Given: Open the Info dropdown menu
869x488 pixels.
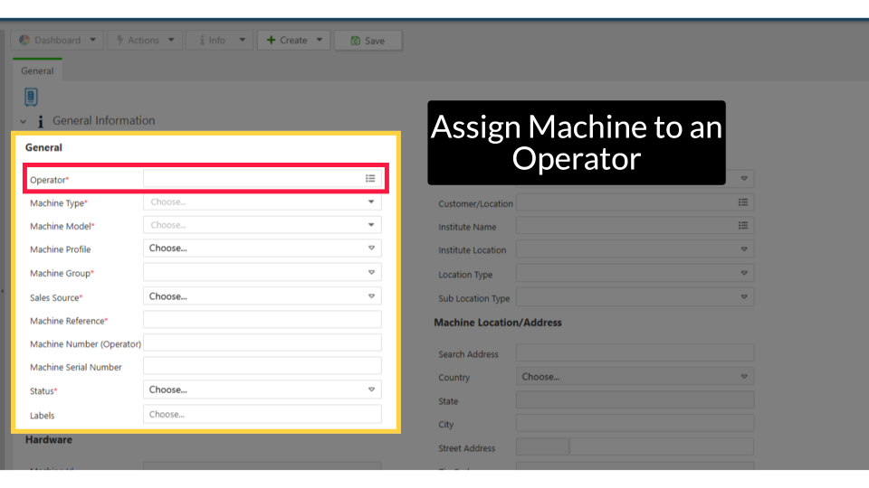Looking at the screenshot, I should 217,41.
